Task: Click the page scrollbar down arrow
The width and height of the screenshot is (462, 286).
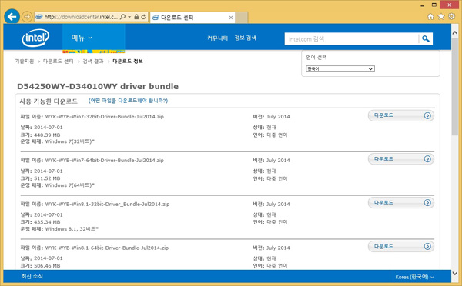Action: 454,274
